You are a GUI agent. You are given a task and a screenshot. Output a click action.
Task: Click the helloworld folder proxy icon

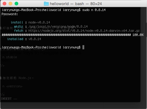coord(46,4)
